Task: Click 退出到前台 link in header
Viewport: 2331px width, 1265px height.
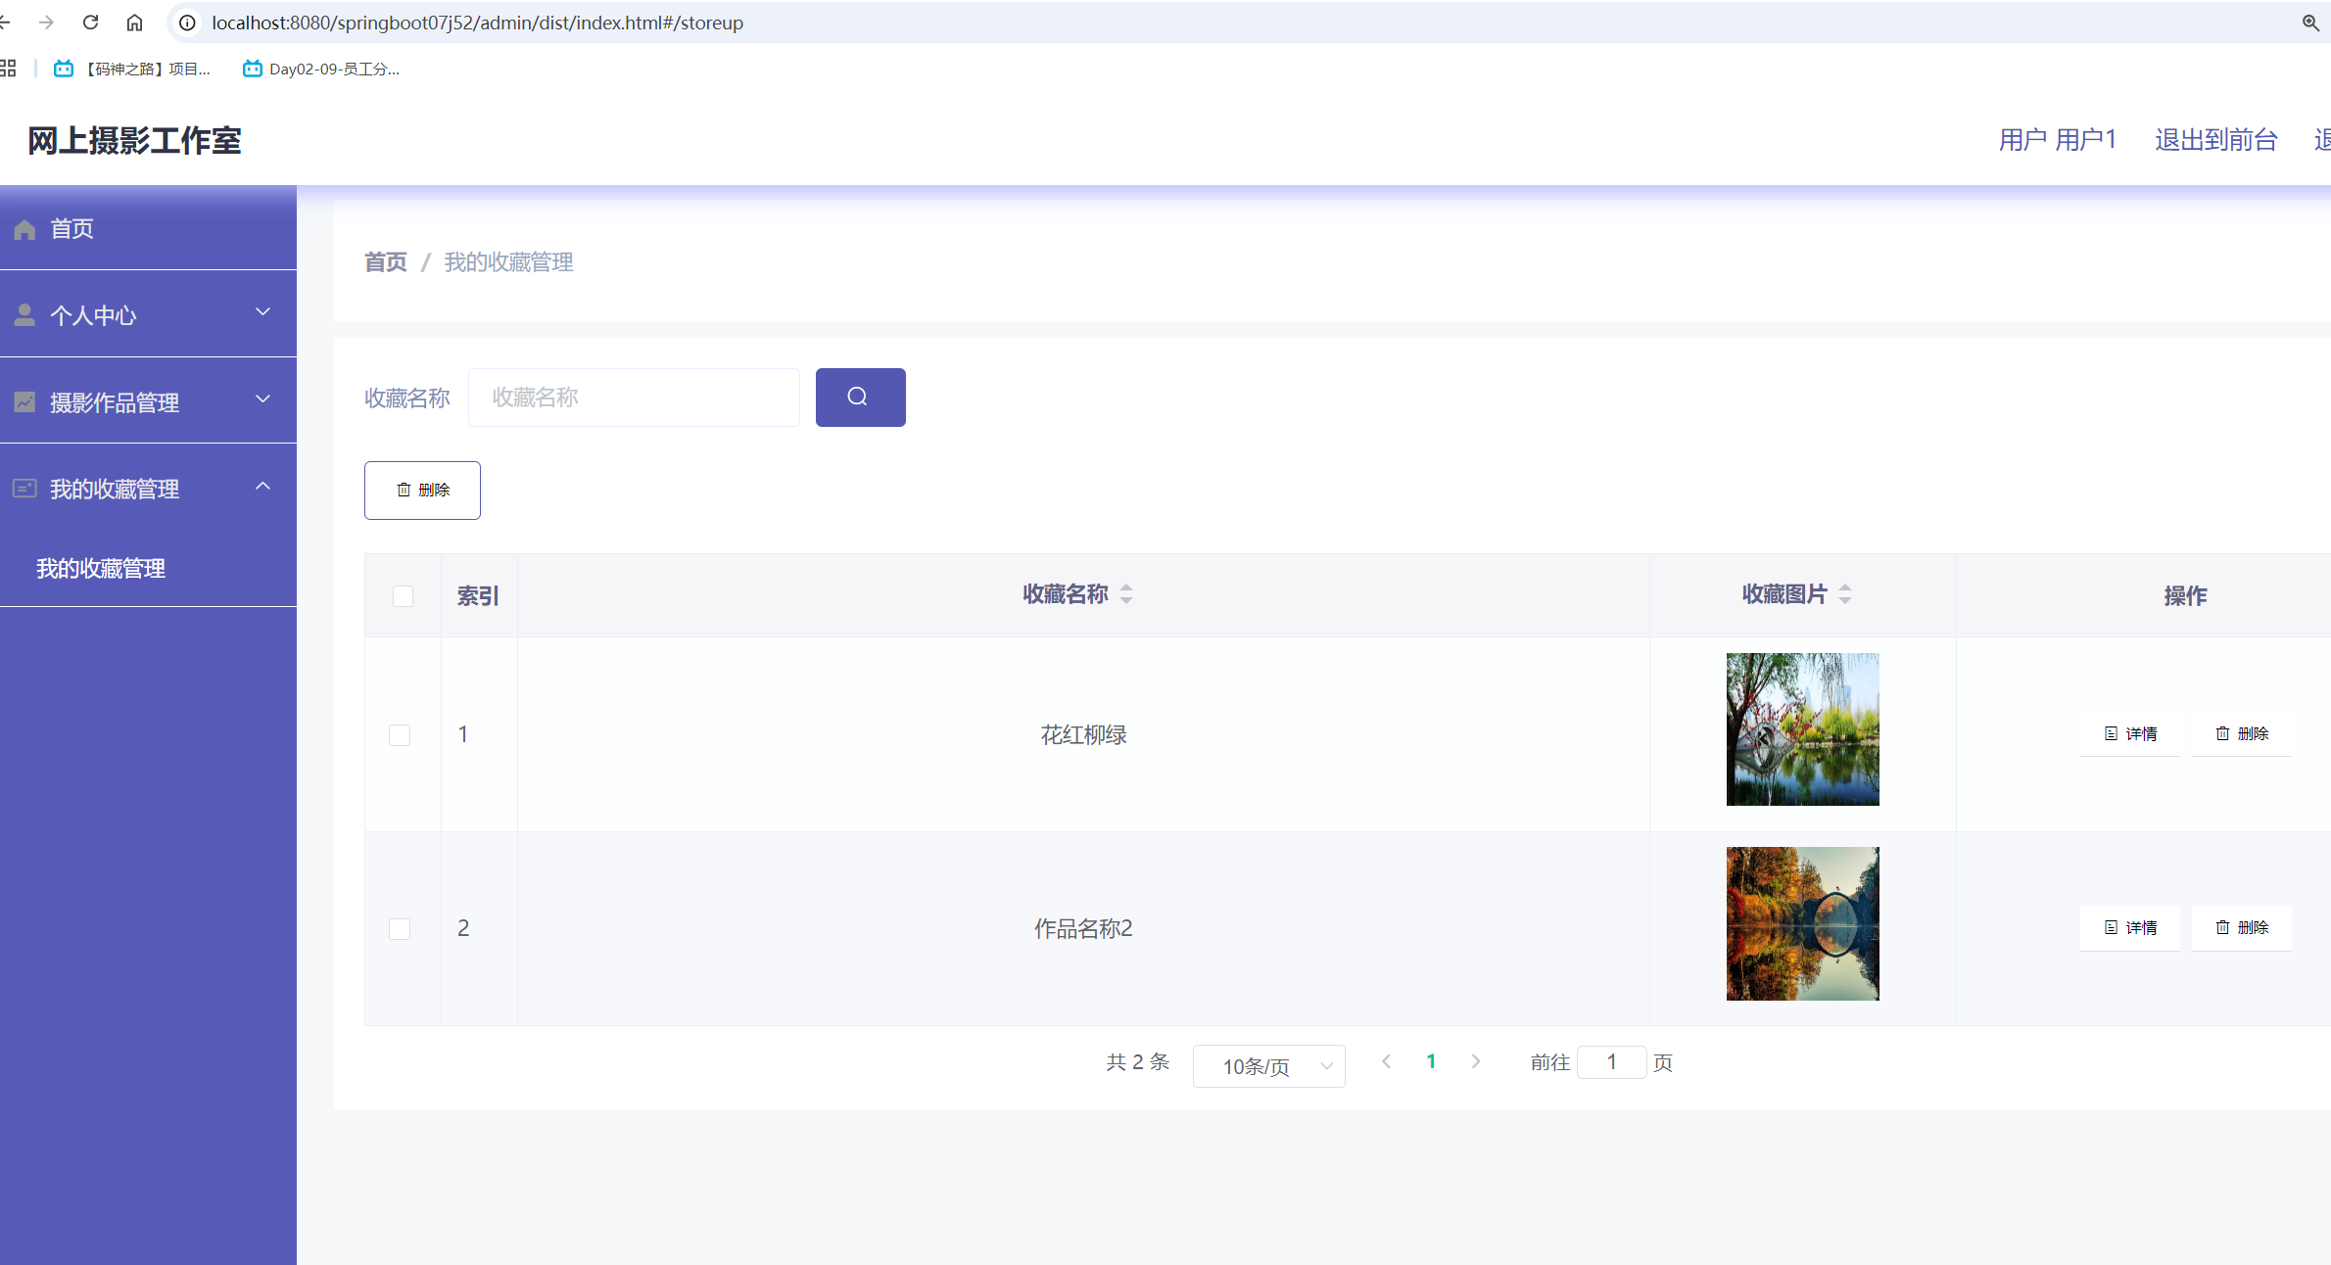Action: pyautogui.click(x=2215, y=140)
